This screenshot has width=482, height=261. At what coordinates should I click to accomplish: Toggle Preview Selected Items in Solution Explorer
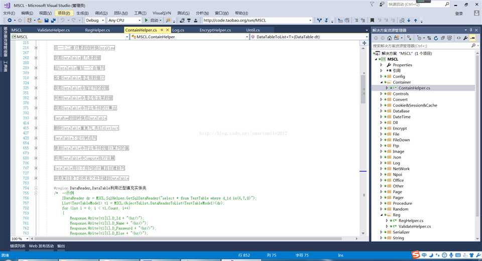click(x=473, y=38)
